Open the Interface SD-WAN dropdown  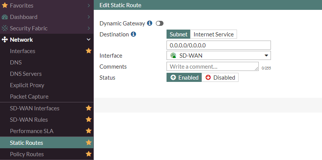218,55
